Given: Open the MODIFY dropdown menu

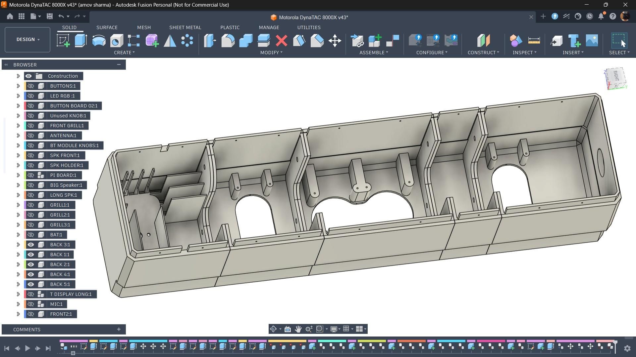Looking at the screenshot, I should [271, 53].
